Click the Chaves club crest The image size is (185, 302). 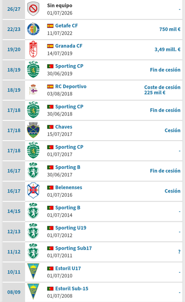point(33,130)
